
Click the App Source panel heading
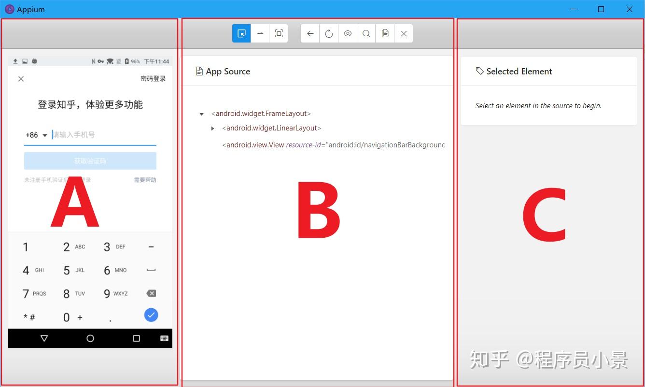(223, 72)
